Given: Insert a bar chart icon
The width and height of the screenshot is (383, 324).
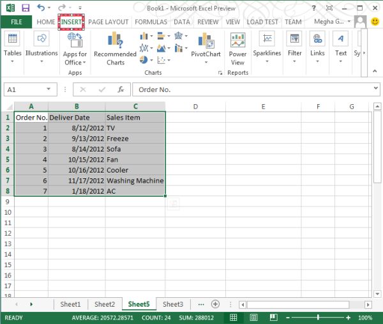Looking at the screenshot, I should point(161,36).
